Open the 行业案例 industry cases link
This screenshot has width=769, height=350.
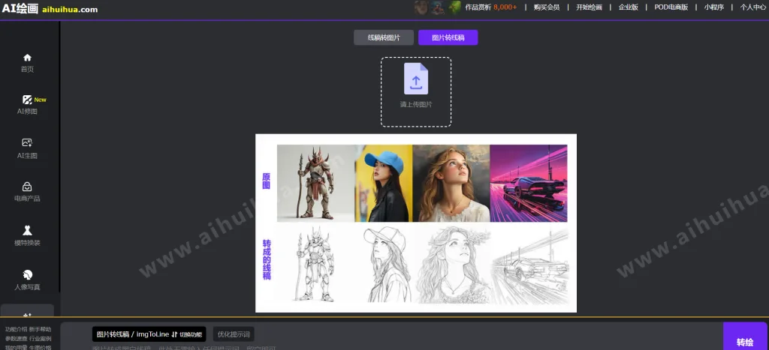40,339
